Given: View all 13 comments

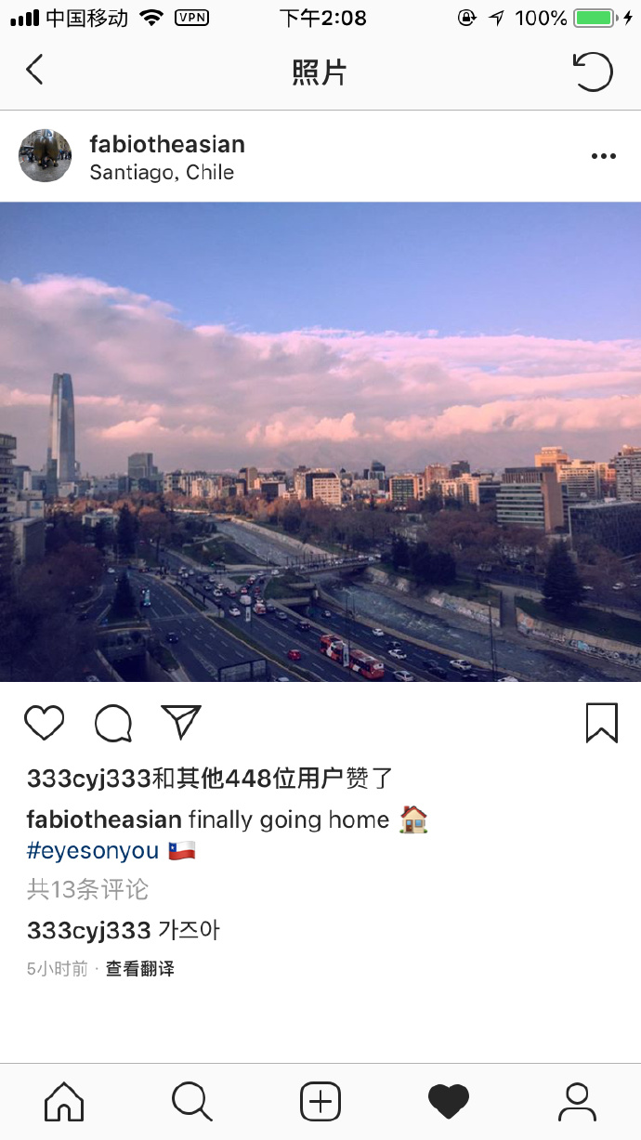Looking at the screenshot, I should [87, 889].
